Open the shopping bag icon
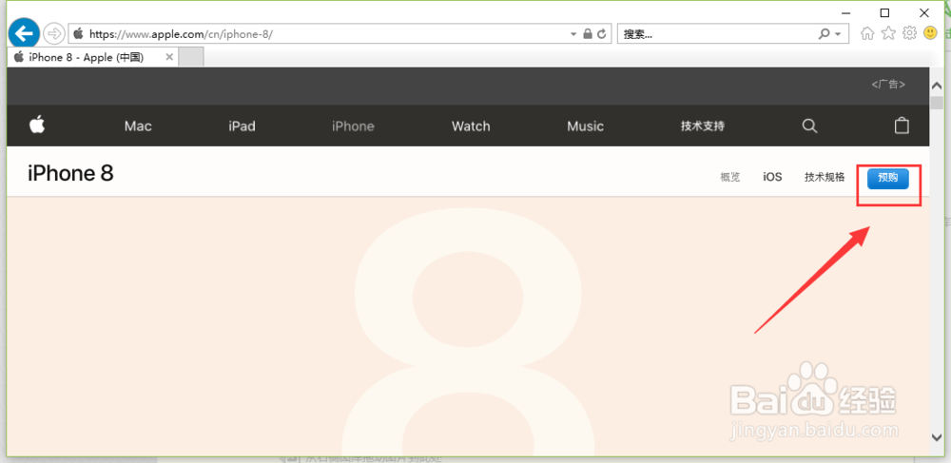 point(902,125)
